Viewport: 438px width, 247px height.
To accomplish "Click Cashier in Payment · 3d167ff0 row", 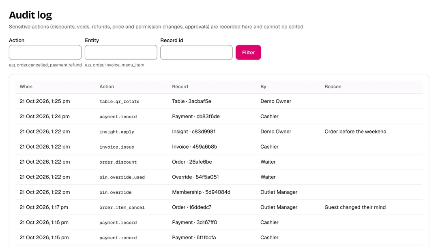I will (269, 222).
